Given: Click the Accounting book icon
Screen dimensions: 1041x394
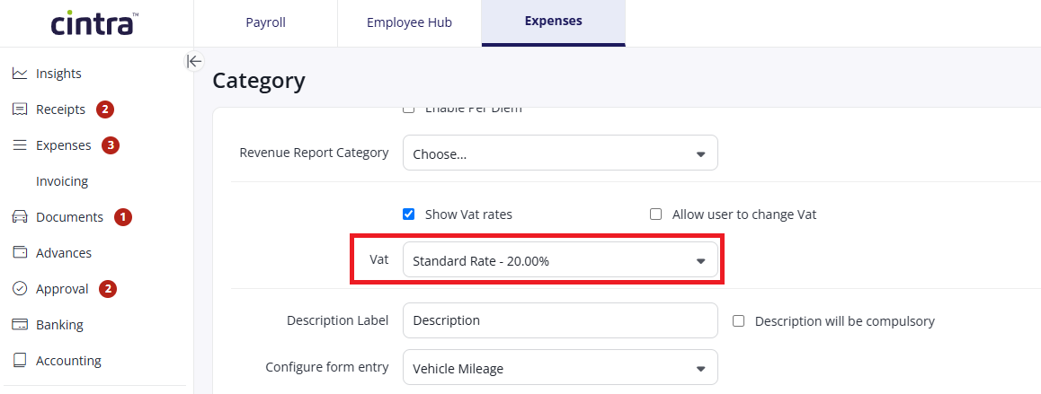Looking at the screenshot, I should point(19,361).
